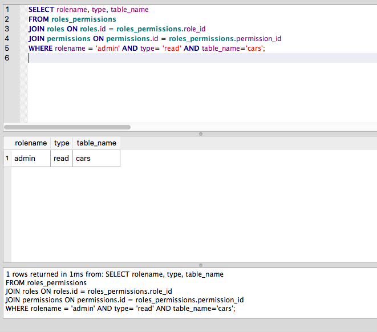This screenshot has height=332, width=377.
Task: Click the horizontal scrollbar of the SQL editor
Action: [67, 127]
